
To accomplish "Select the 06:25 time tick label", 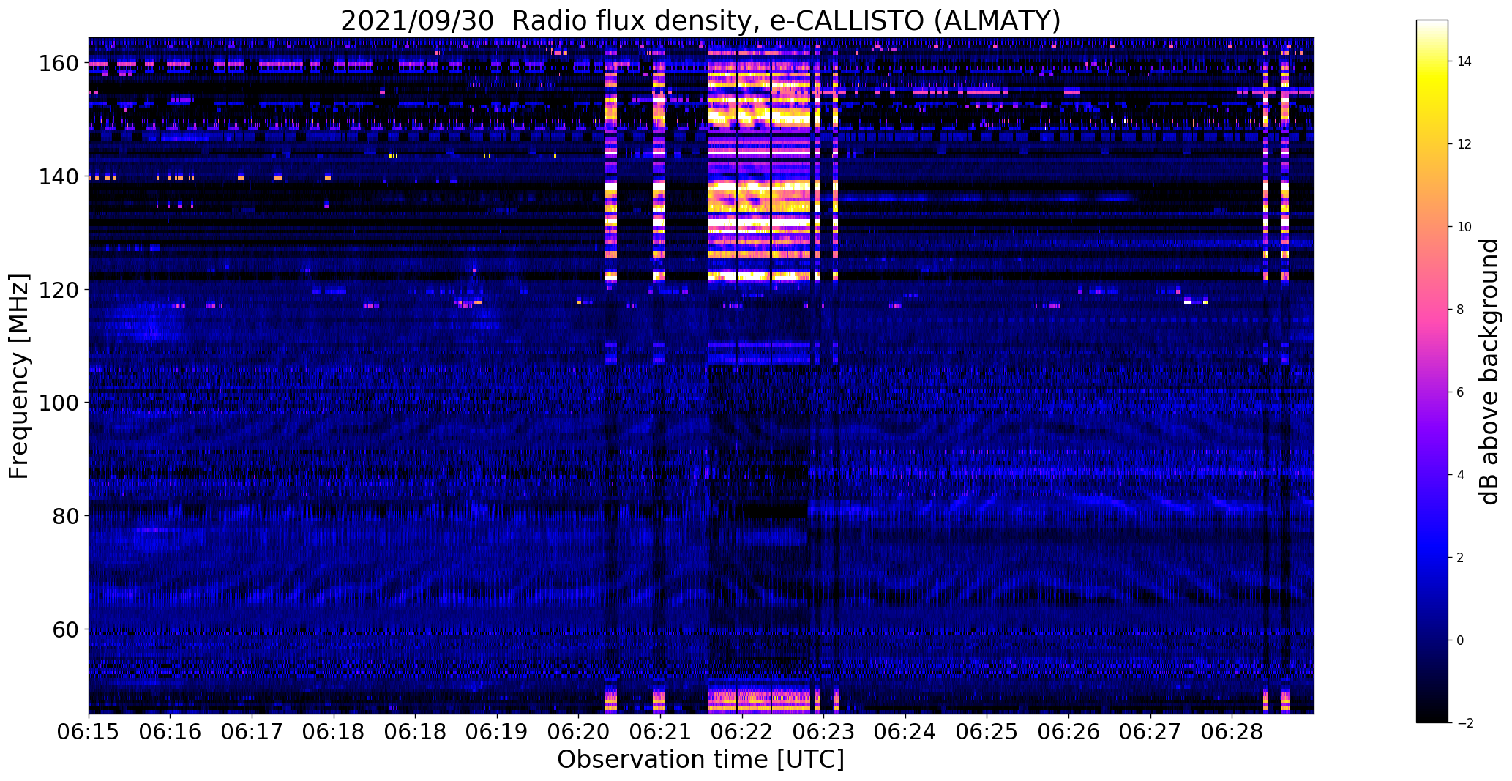I will pyautogui.click(x=987, y=733).
